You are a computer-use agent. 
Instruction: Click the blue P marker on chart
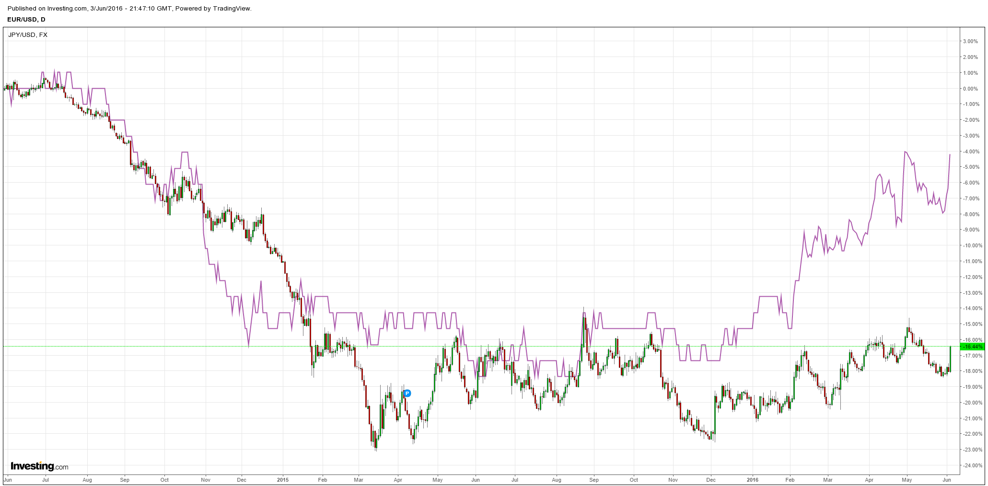tap(407, 393)
